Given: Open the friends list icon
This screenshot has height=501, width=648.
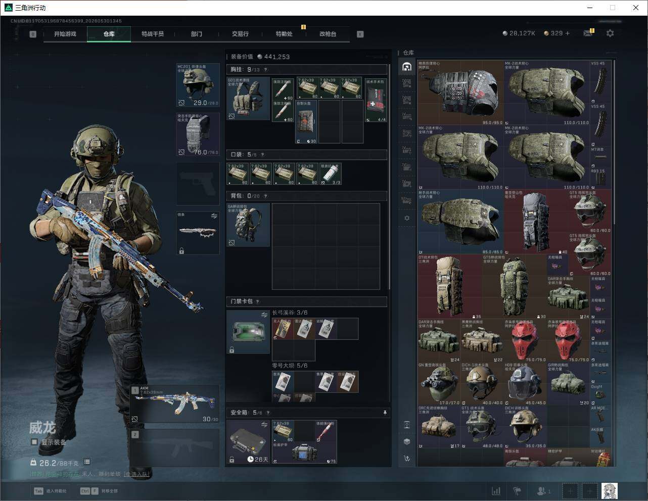Looking at the screenshot, I should pos(543,491).
